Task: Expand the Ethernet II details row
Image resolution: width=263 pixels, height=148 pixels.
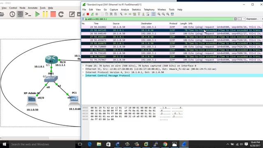Action: click(x=83, y=69)
